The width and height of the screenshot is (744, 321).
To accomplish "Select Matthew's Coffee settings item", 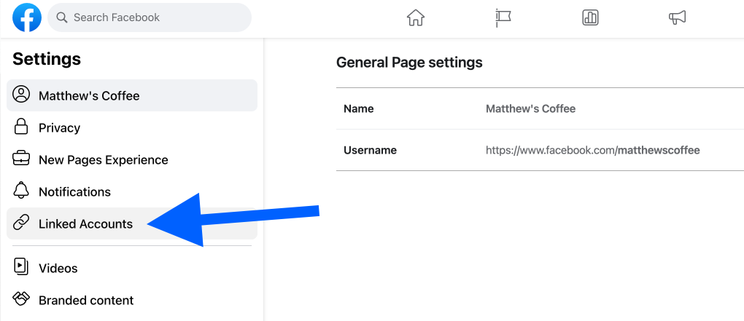I will (132, 95).
